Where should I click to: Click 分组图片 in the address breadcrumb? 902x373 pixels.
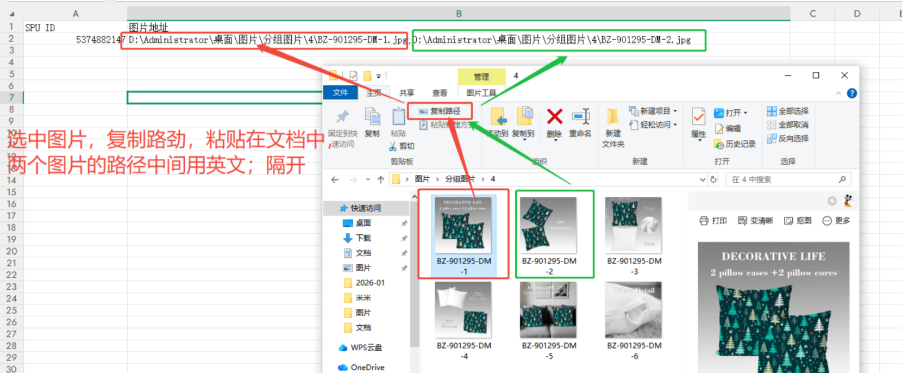(x=460, y=179)
